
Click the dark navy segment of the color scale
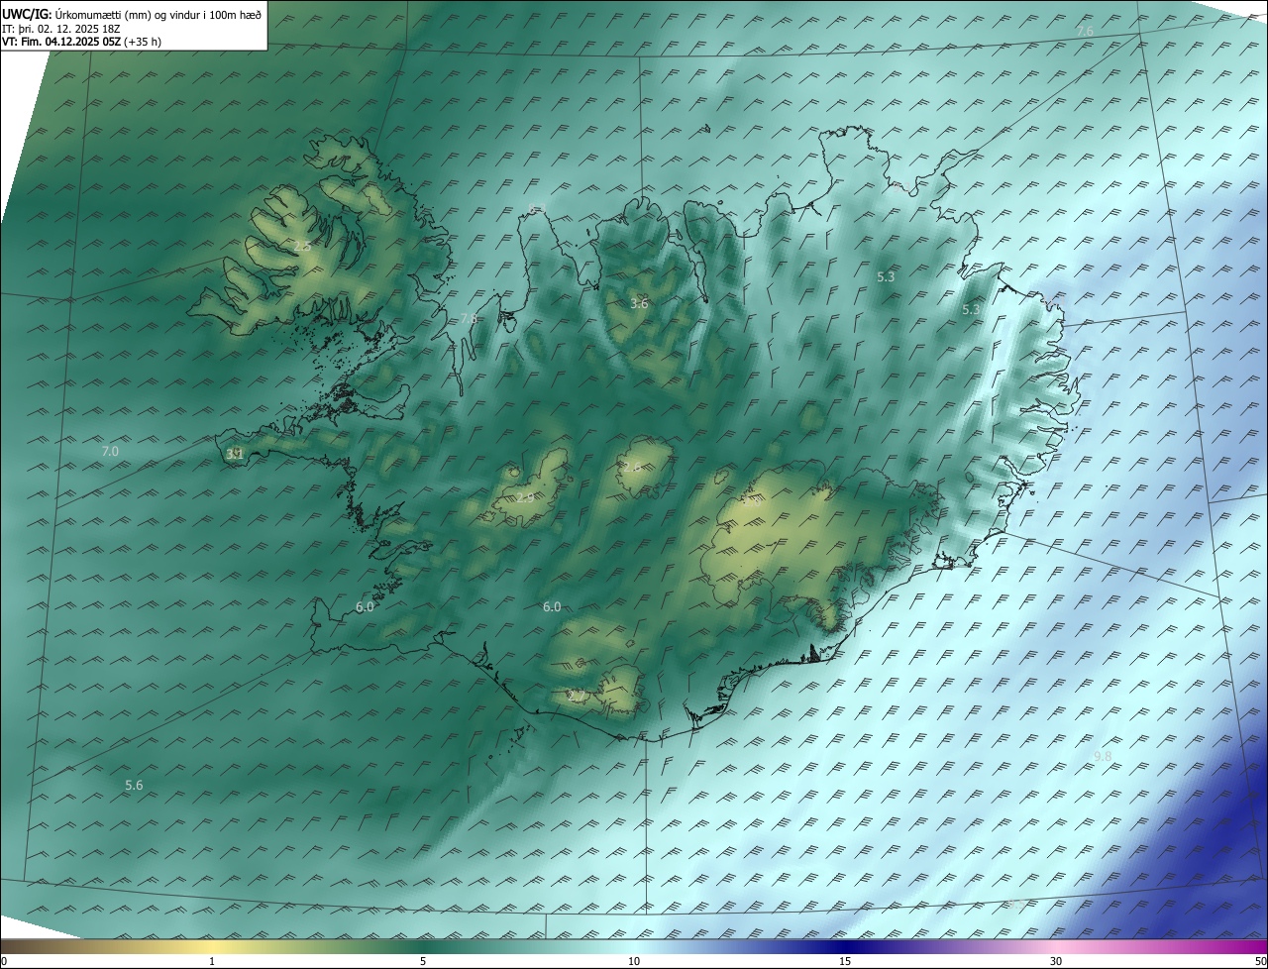tap(845, 947)
